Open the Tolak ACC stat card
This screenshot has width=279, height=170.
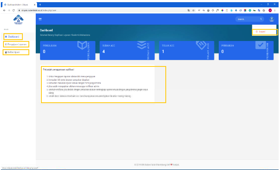tap(186, 50)
